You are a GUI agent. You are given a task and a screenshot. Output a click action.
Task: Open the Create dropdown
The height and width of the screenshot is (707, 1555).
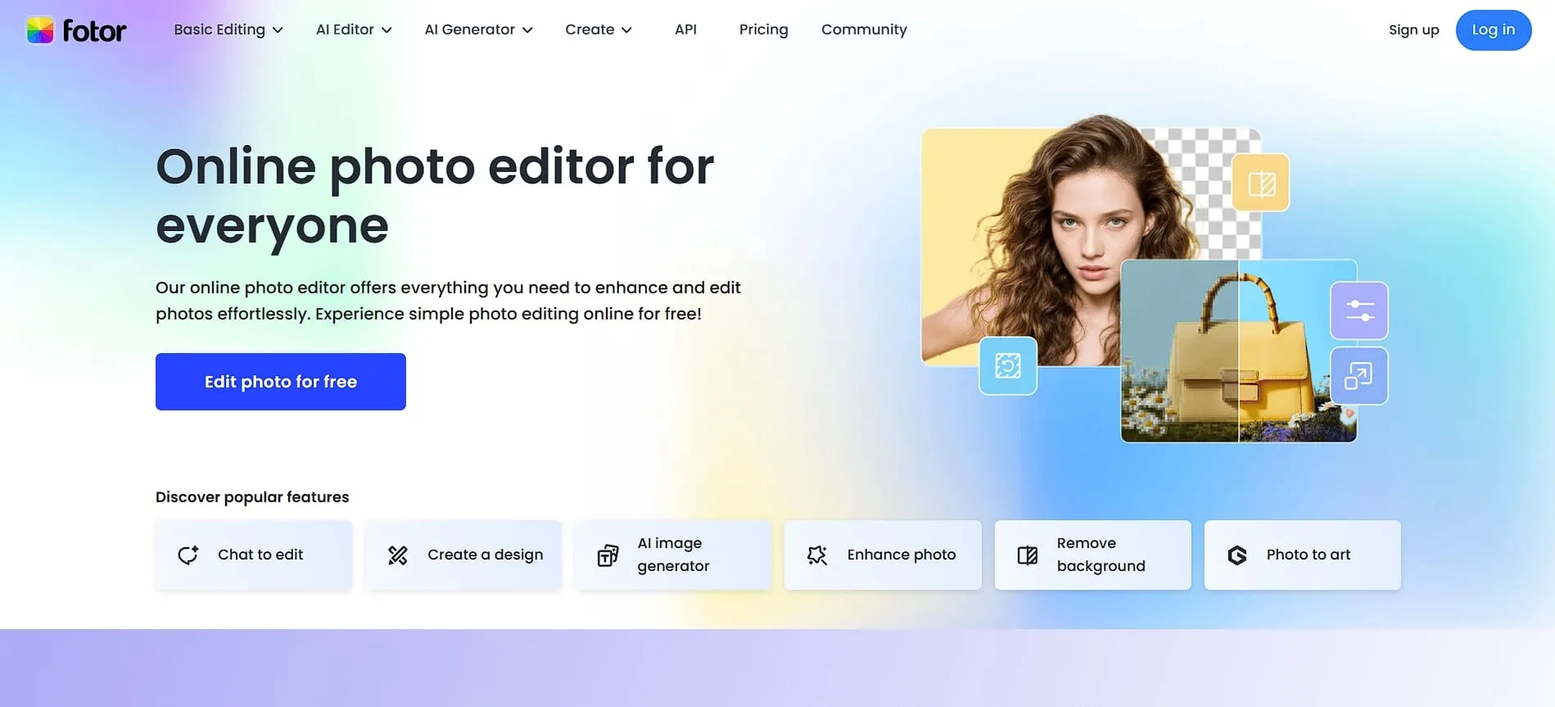tap(599, 29)
